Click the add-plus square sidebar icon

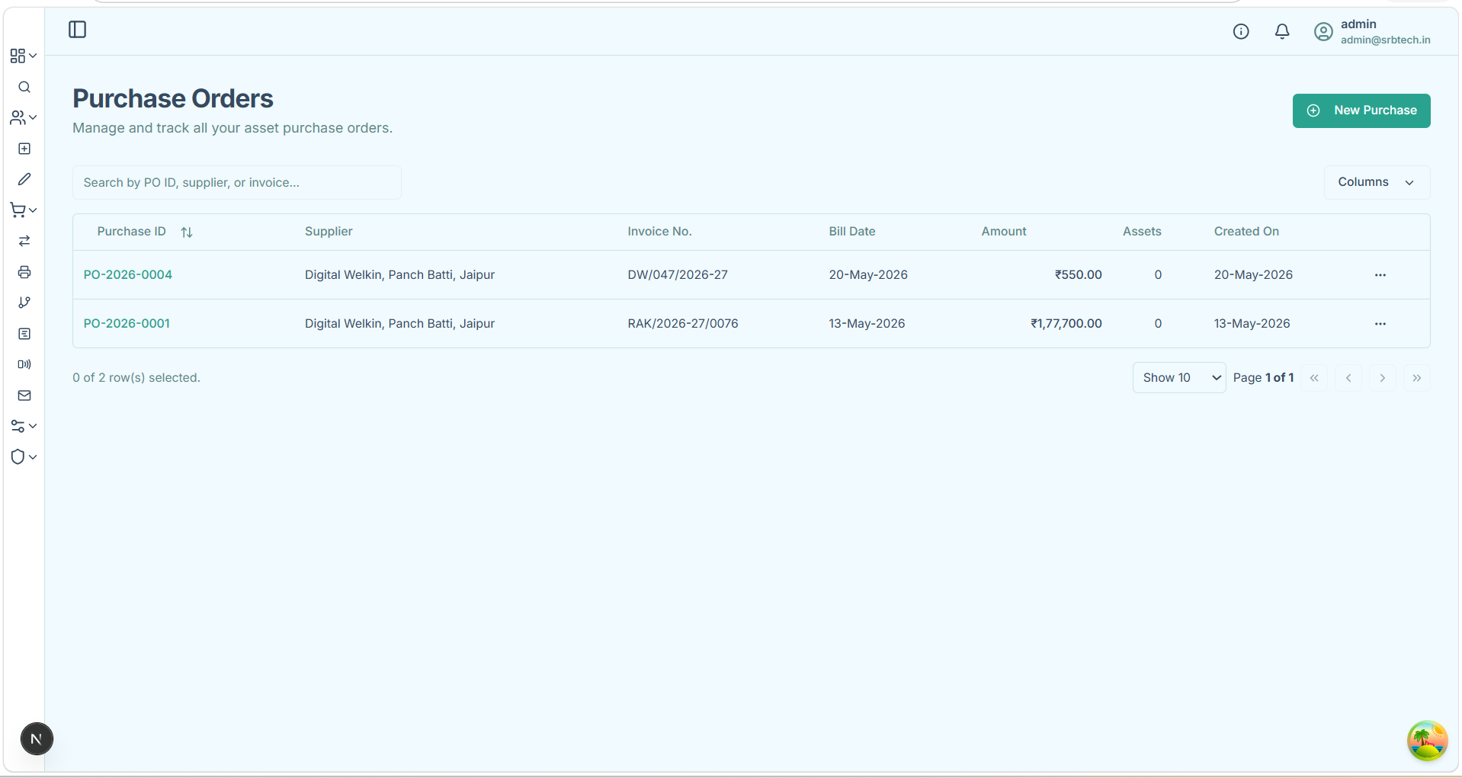[x=24, y=149]
